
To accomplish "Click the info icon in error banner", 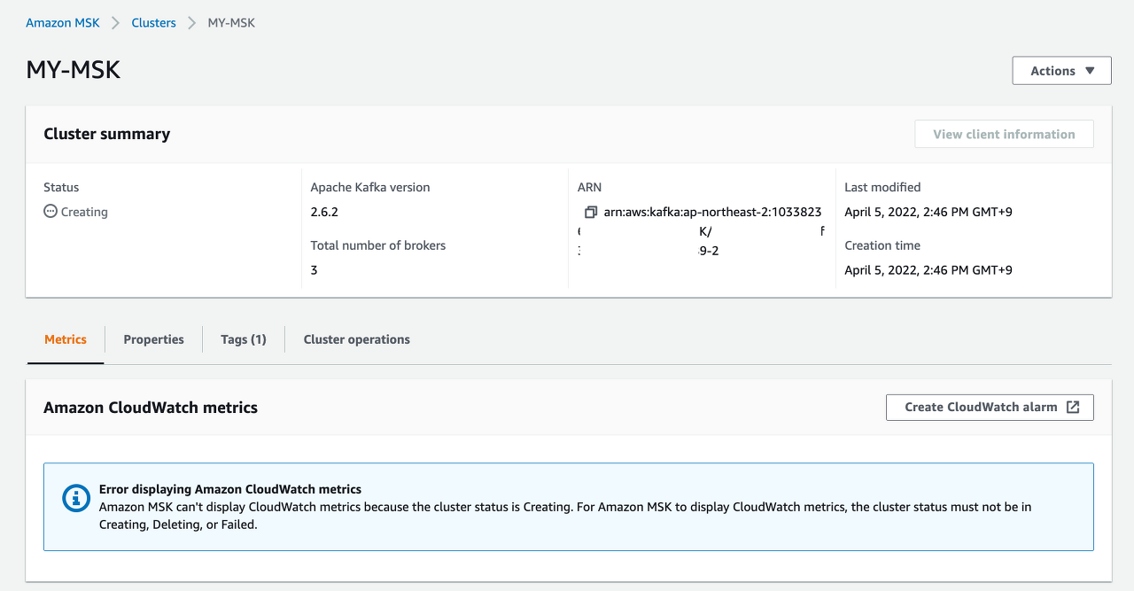I will point(76,498).
